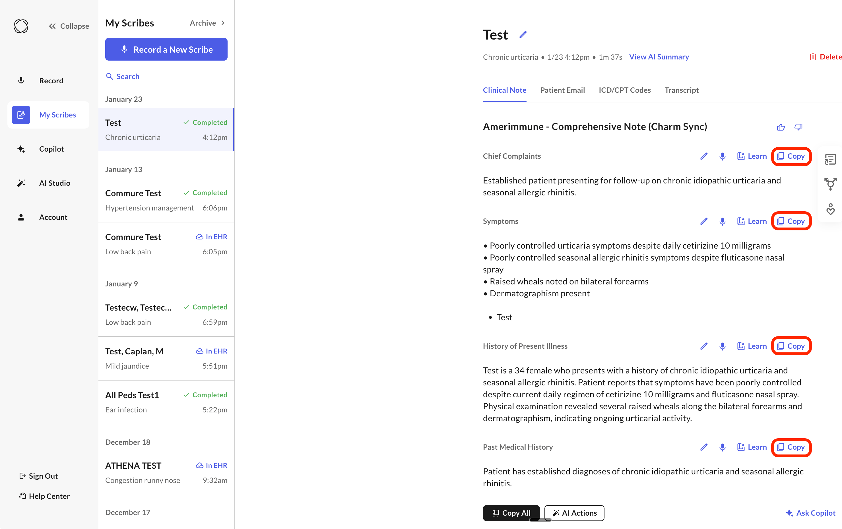Click Learn for Chief Complaints

point(752,156)
